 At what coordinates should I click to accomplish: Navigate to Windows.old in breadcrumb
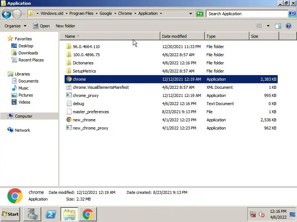click(52, 13)
